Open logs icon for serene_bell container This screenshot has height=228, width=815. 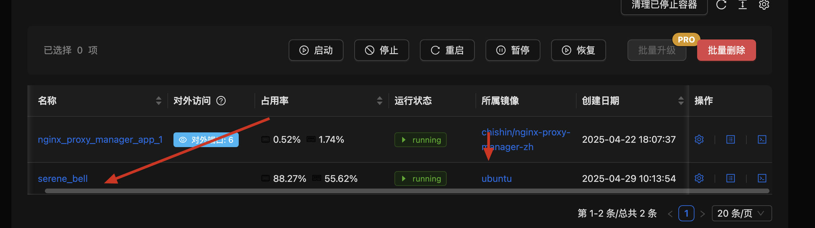click(x=730, y=178)
